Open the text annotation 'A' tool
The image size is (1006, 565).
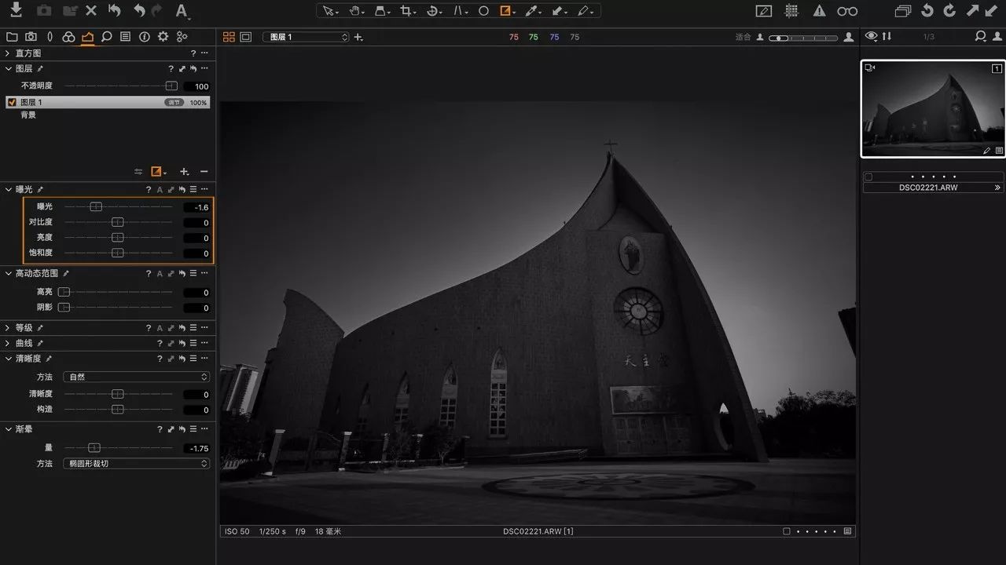click(x=182, y=11)
